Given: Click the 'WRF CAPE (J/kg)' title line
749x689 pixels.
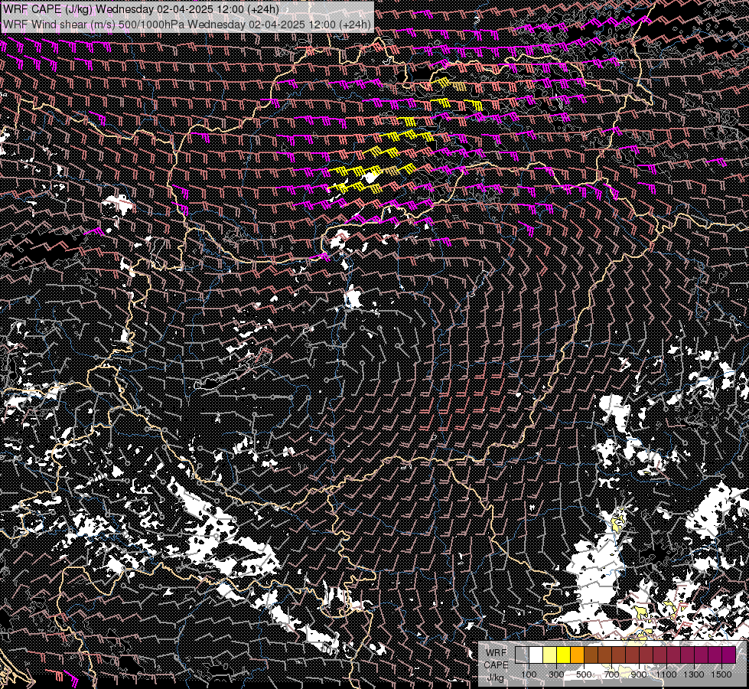Looking at the screenshot, I should click(x=142, y=9).
